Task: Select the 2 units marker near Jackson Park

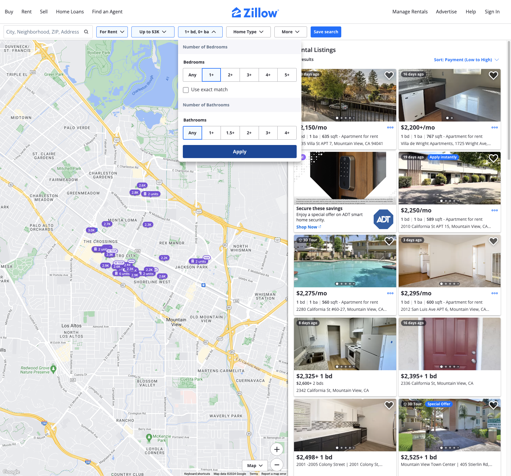Action: tap(199, 261)
